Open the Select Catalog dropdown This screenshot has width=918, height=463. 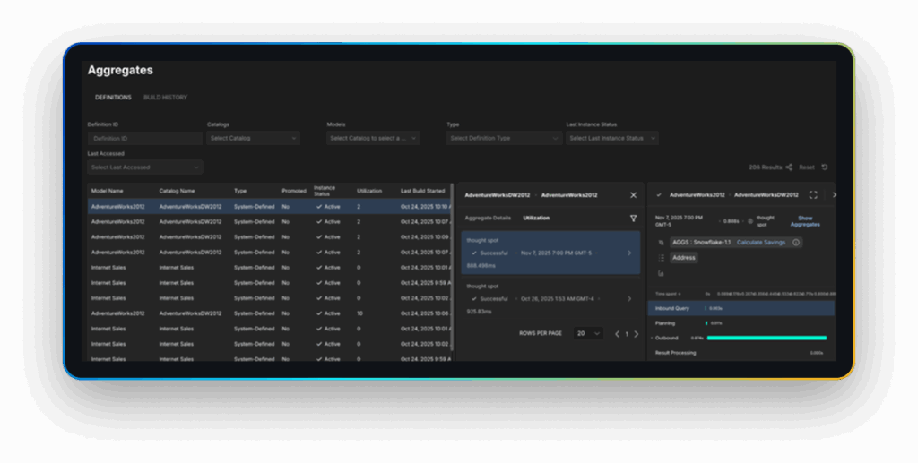254,139
